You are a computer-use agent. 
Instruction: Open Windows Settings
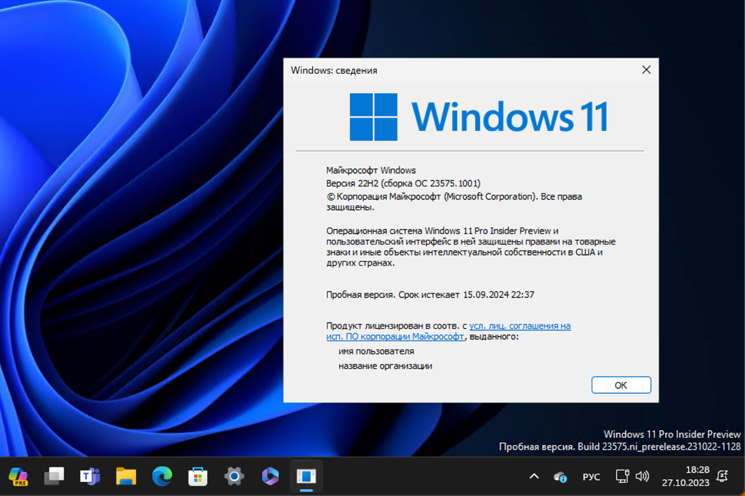pyautogui.click(x=233, y=476)
